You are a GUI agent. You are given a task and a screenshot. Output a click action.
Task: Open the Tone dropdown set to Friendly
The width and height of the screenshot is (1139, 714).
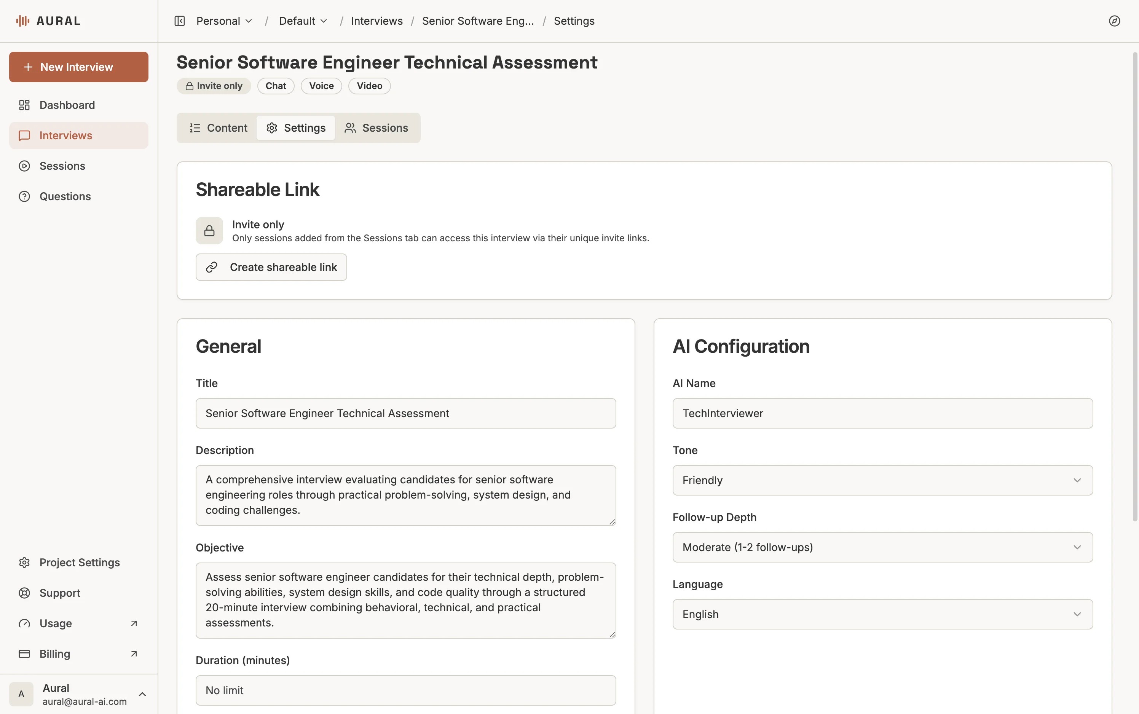(x=882, y=480)
